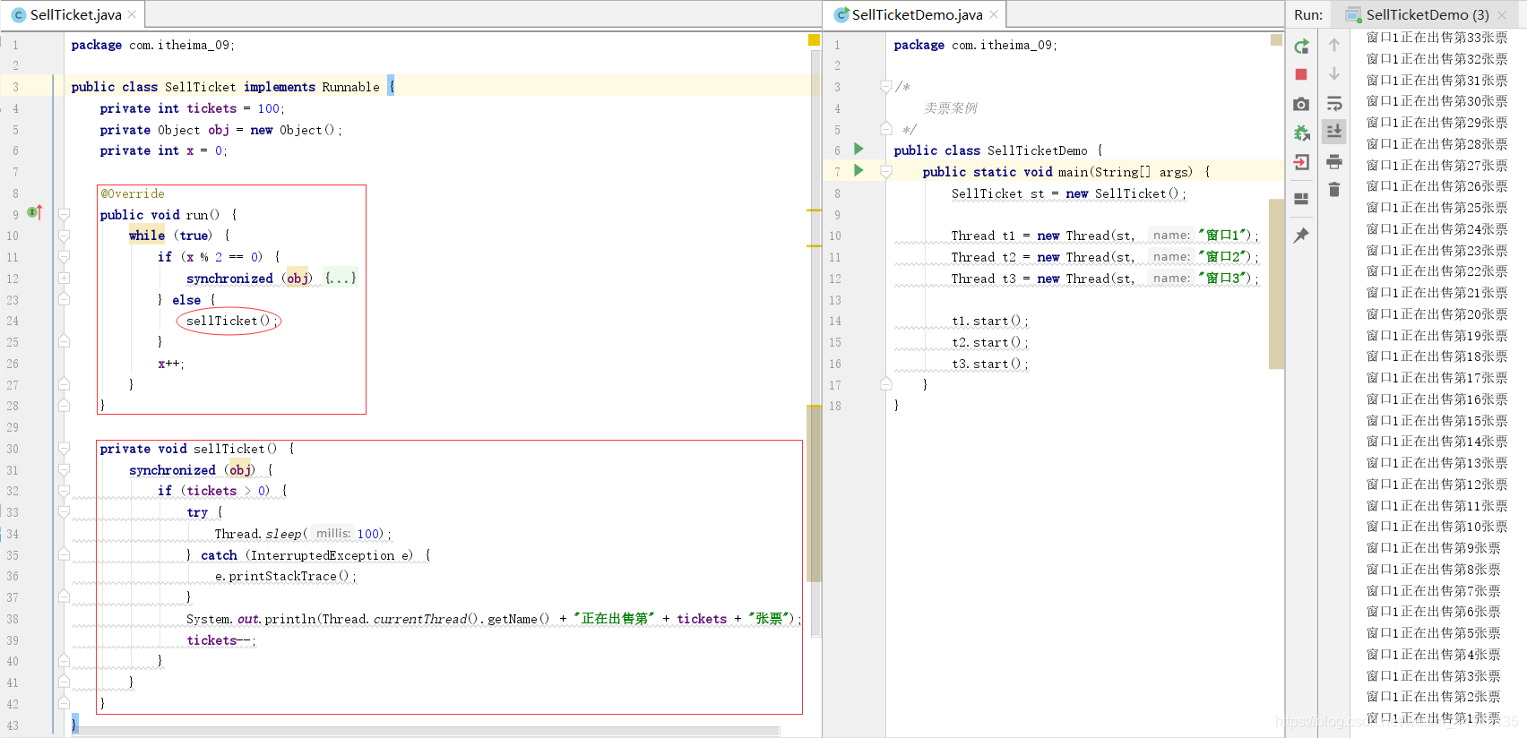This screenshot has width=1527, height=738.
Task: Toggle soft-wrap in the Run console
Action: (x=1333, y=103)
